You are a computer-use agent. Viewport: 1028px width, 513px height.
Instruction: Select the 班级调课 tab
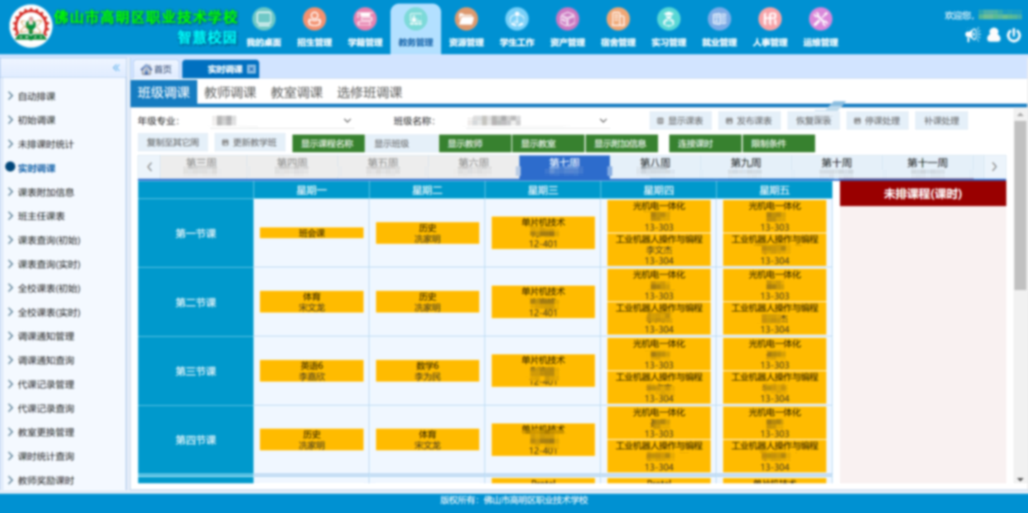pos(163,92)
